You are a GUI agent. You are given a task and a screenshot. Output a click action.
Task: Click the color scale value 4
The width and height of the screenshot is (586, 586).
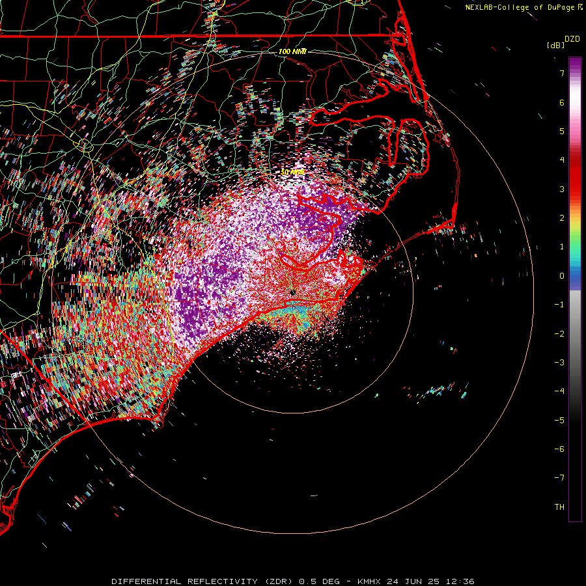pyautogui.click(x=562, y=160)
